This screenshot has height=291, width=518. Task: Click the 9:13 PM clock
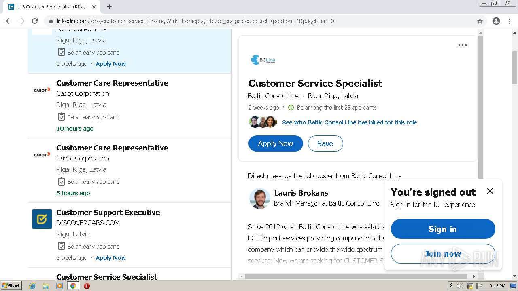pos(497,286)
